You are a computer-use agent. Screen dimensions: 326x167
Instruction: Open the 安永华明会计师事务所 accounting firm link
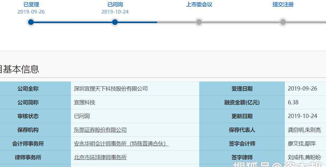point(121,144)
